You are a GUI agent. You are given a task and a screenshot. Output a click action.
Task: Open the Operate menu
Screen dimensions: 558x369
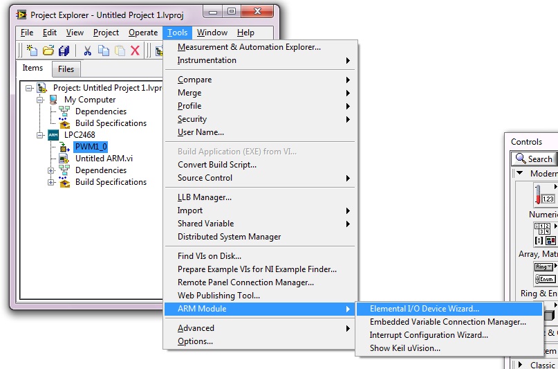143,33
